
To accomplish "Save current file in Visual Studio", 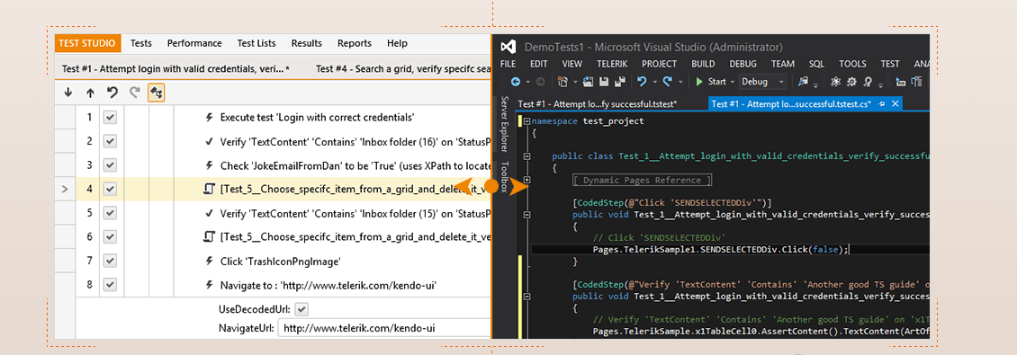I will tap(604, 82).
